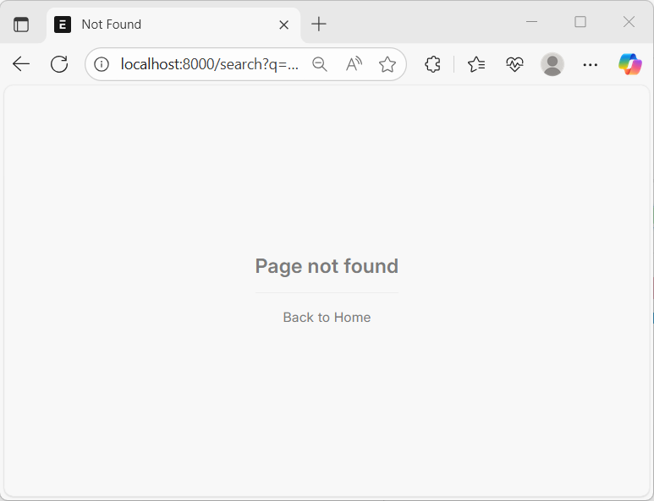This screenshot has width=654, height=501.
Task: Close the Not Found tab
Action: [283, 25]
